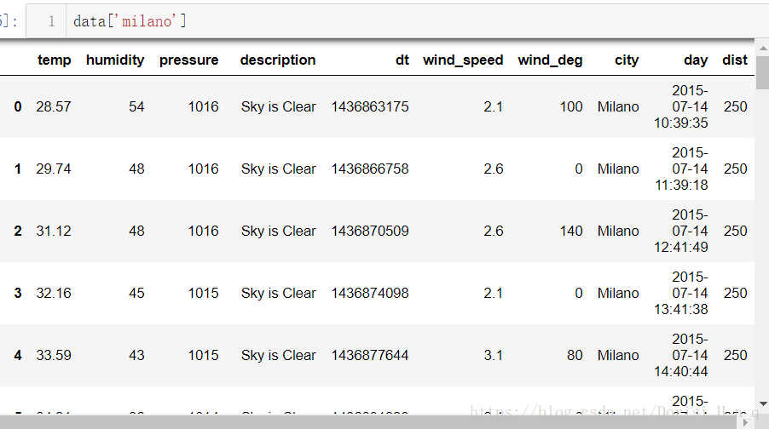Click row index 2

(18, 232)
